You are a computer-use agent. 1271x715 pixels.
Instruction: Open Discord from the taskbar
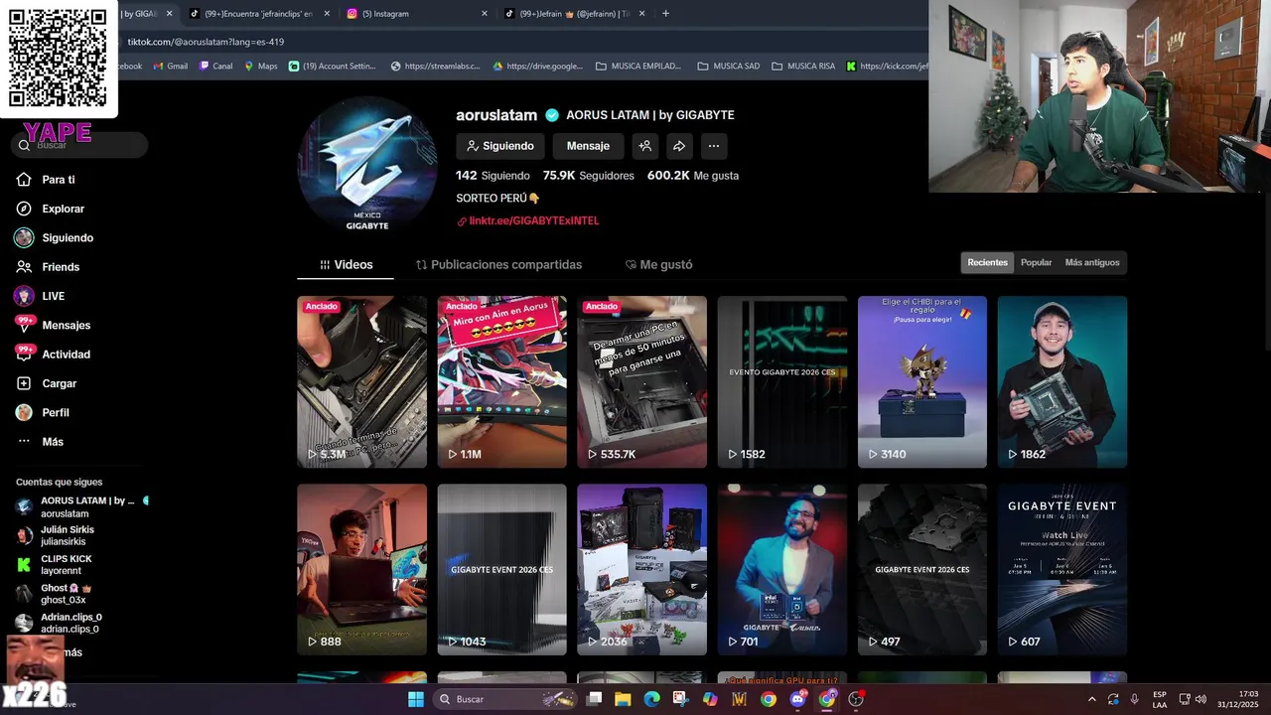coord(797,699)
